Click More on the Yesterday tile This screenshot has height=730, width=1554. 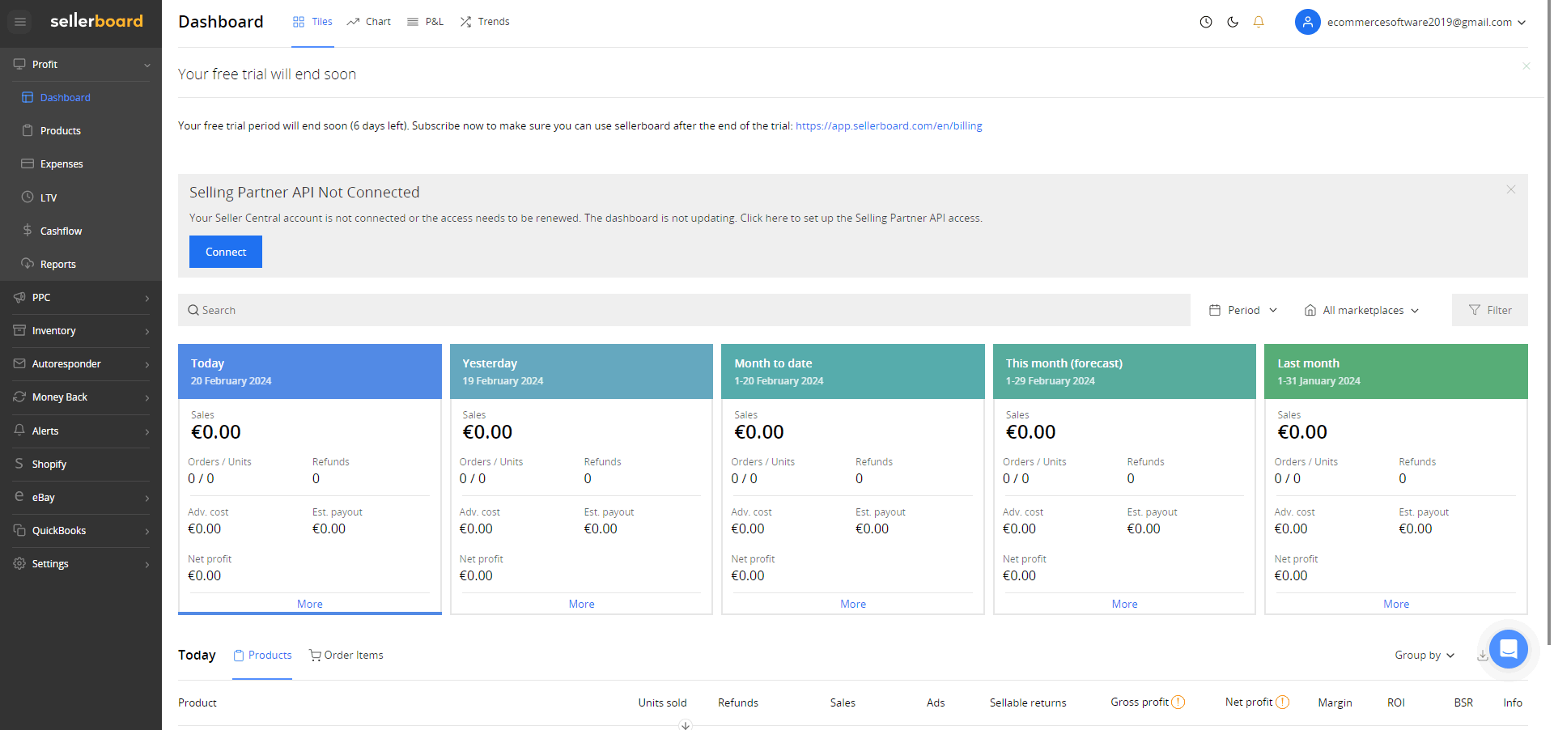pyautogui.click(x=581, y=604)
